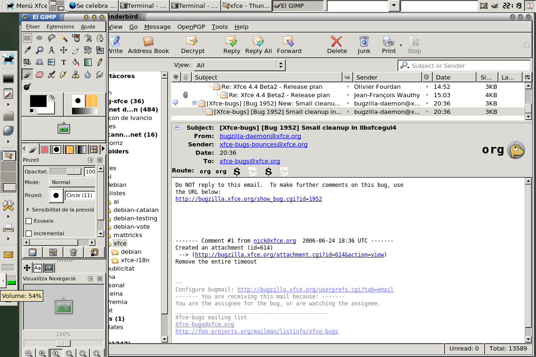Open the View filter dropdown

240,66
